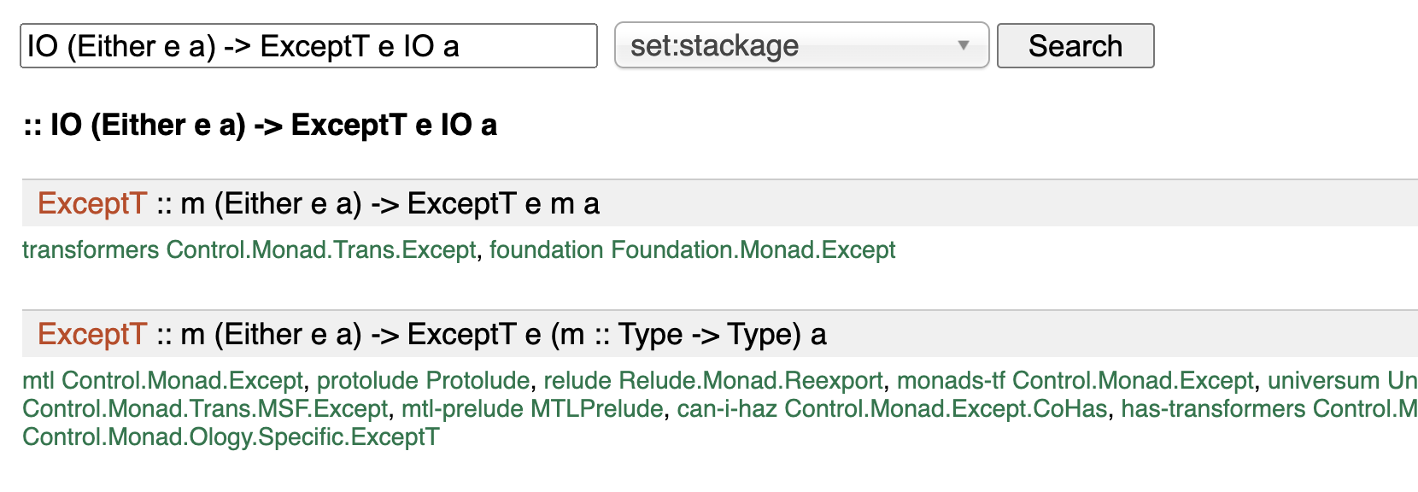Open the mtl package link
The image size is (1418, 492).
(38, 381)
